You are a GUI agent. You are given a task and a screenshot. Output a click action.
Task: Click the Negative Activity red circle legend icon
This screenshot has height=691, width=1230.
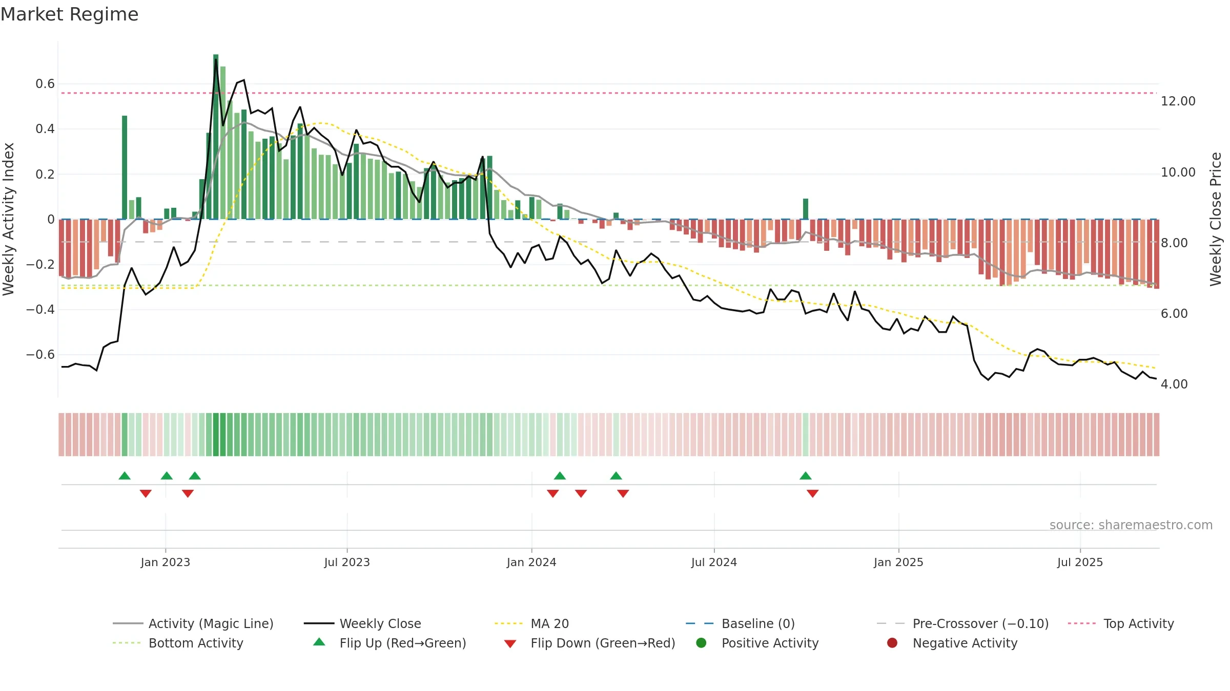point(892,643)
